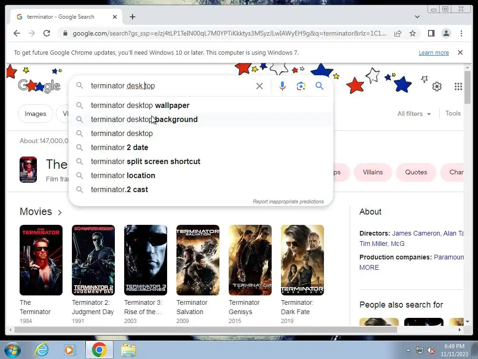Open Terminator 3: Rise of the Machines poster

click(146, 260)
